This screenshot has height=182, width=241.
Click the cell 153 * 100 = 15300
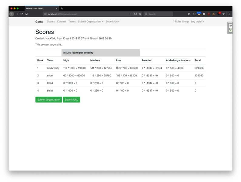click(x=126, y=76)
